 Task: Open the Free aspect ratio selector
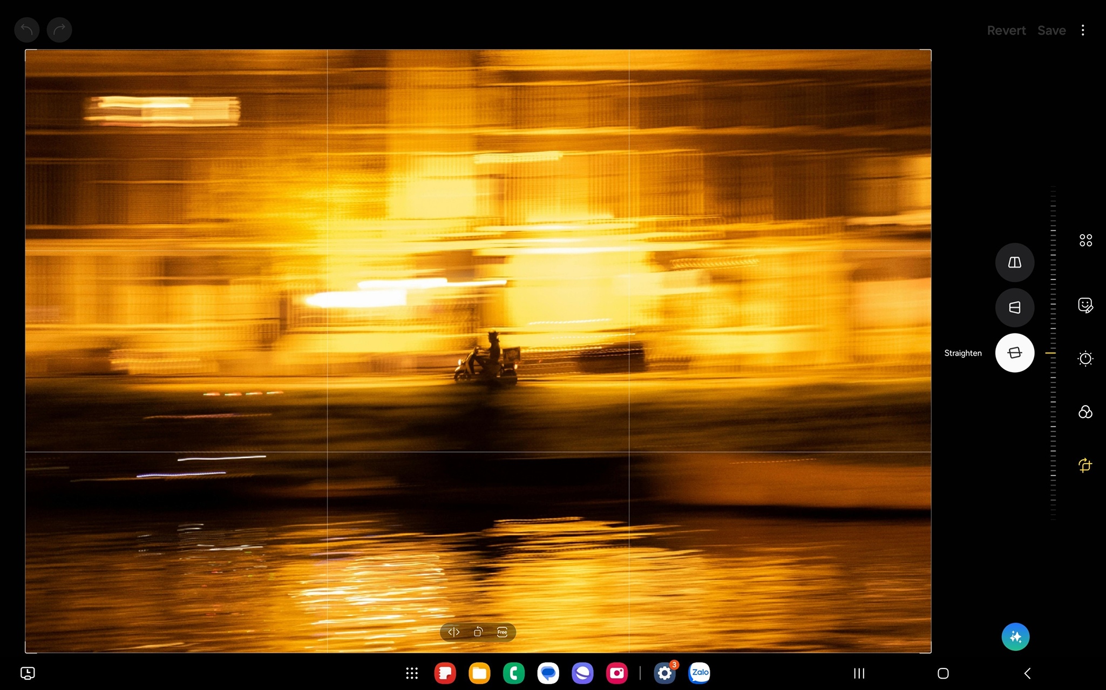(x=502, y=632)
